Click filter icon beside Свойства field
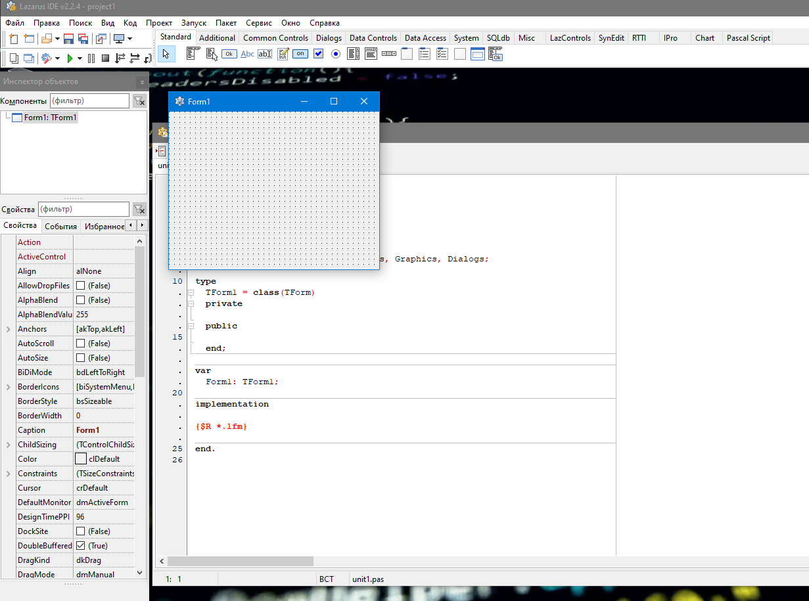Screen dimensions: 809x601 coord(139,210)
